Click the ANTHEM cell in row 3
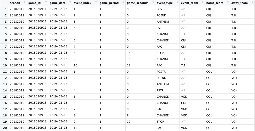The image size is (255, 131). click(162, 22)
